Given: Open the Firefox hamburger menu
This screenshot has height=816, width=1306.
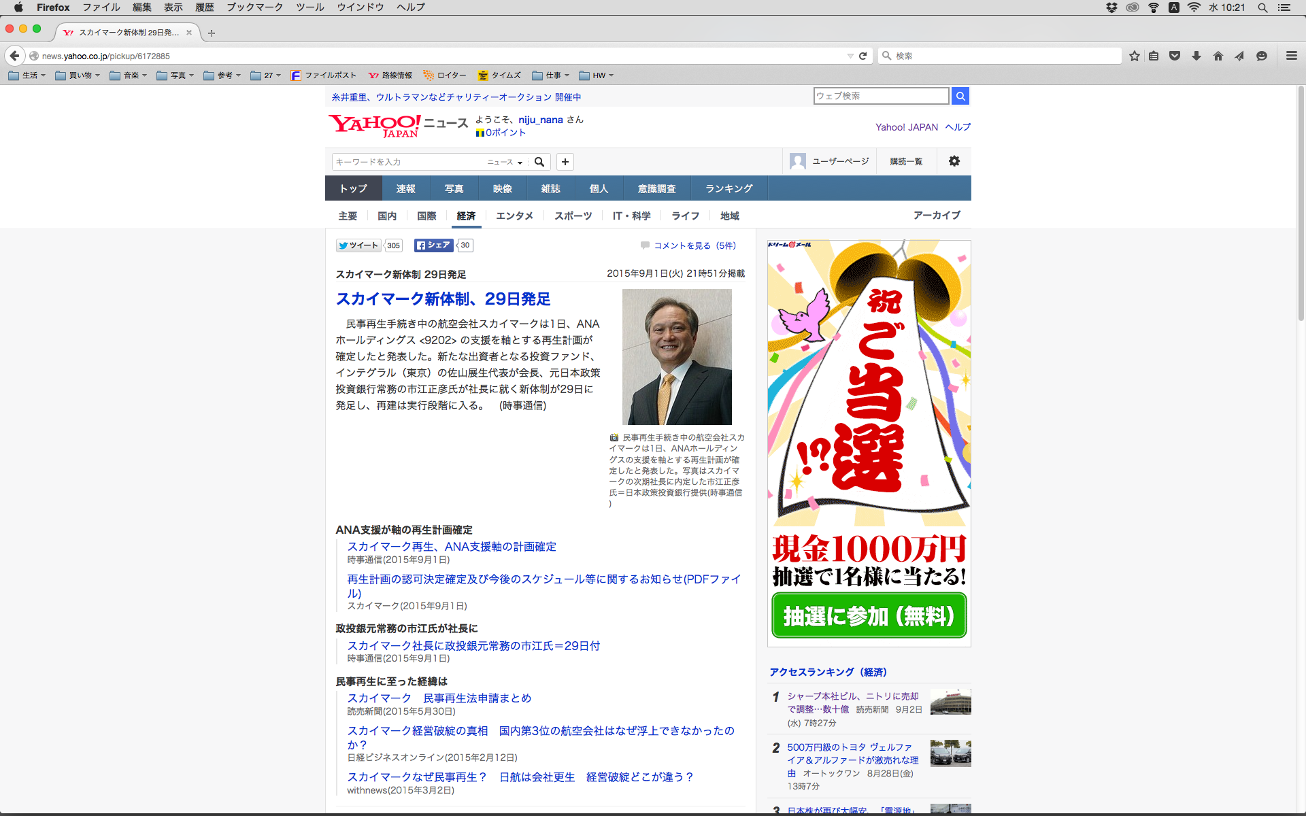Looking at the screenshot, I should pyautogui.click(x=1291, y=56).
